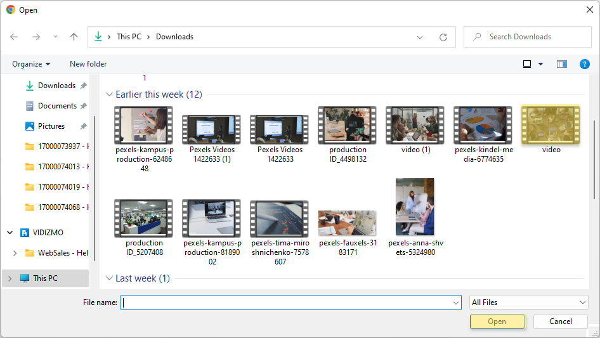
Task: Click the File name input field
Action: (x=290, y=302)
